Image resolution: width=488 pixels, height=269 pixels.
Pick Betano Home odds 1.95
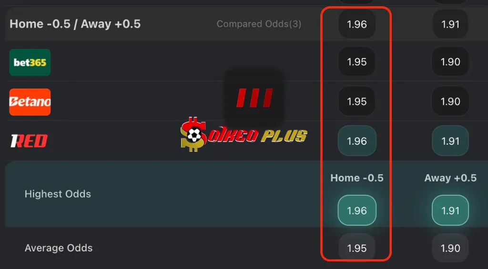point(356,101)
